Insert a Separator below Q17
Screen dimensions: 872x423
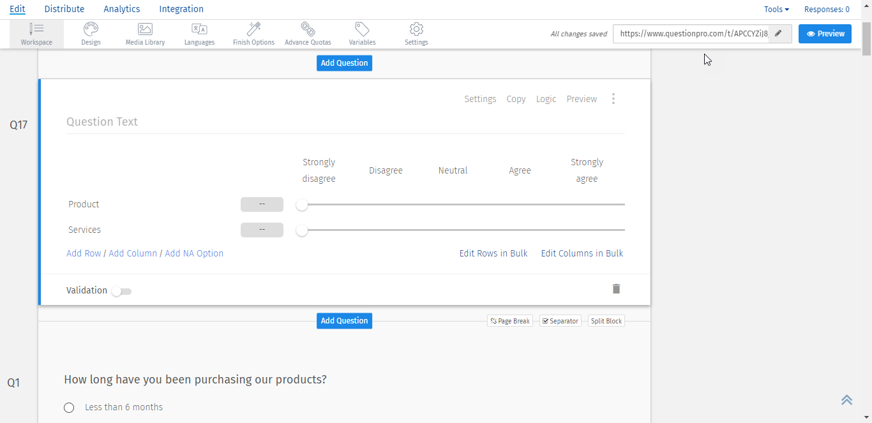point(560,321)
